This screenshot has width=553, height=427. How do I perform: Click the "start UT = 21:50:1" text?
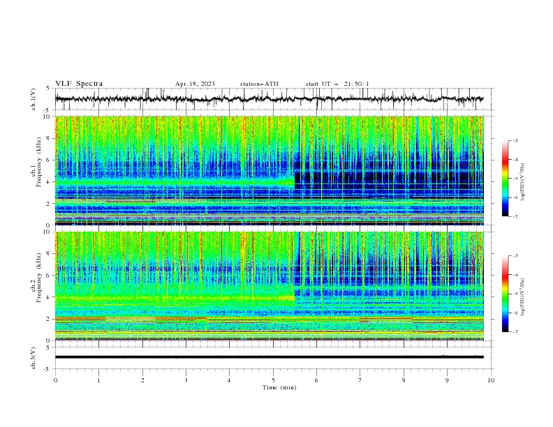[x=337, y=84]
